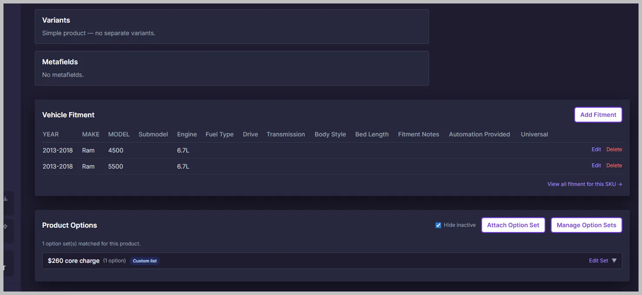Image resolution: width=642 pixels, height=295 pixels.
Task: Click the download icon in the sidebar
Action: [x=6, y=199]
